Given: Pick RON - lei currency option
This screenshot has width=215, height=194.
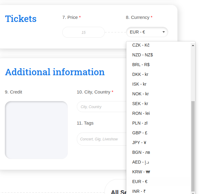Looking at the screenshot, I should 141,113.
